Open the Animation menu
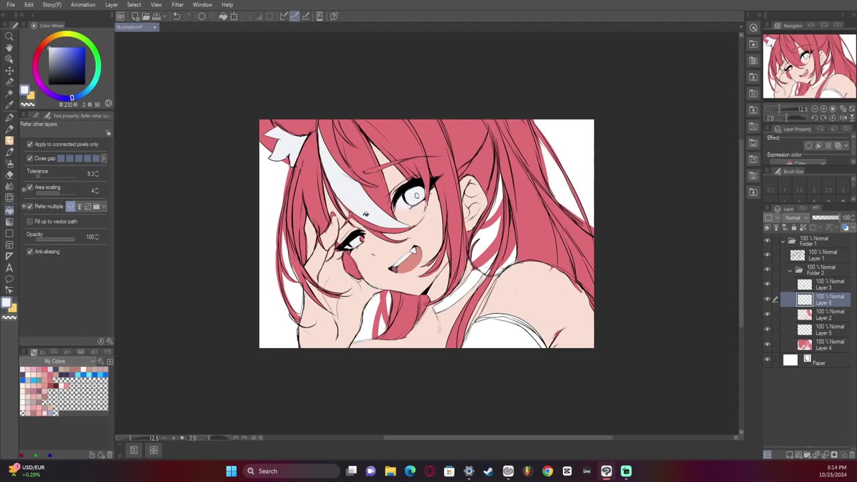Image resolution: width=857 pixels, height=482 pixels. 83,5
